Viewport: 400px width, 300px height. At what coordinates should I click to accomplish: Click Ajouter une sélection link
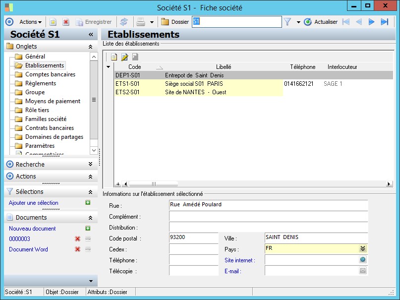point(34,203)
